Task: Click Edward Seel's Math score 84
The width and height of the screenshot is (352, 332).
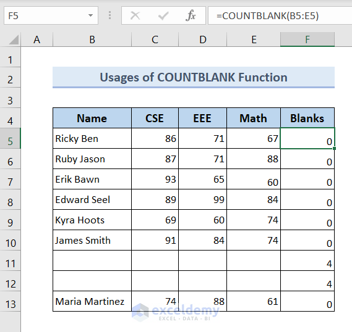Action: click(x=254, y=199)
